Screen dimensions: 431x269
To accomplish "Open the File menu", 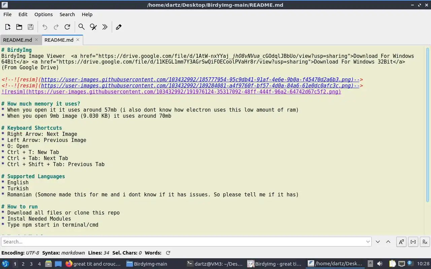I will (7, 14).
